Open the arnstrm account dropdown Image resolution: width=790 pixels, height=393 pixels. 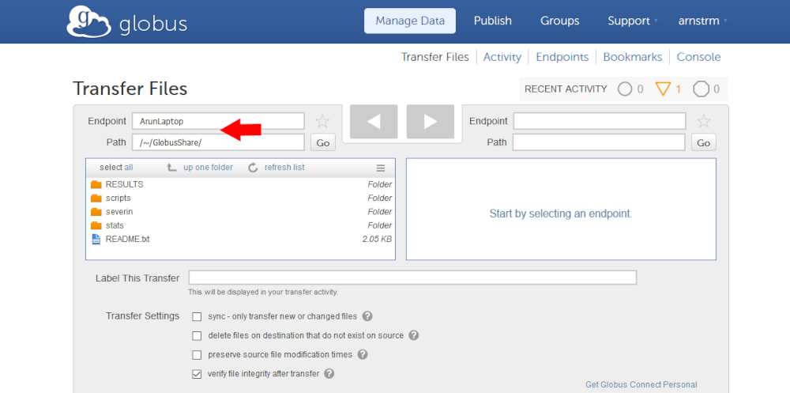click(x=702, y=21)
